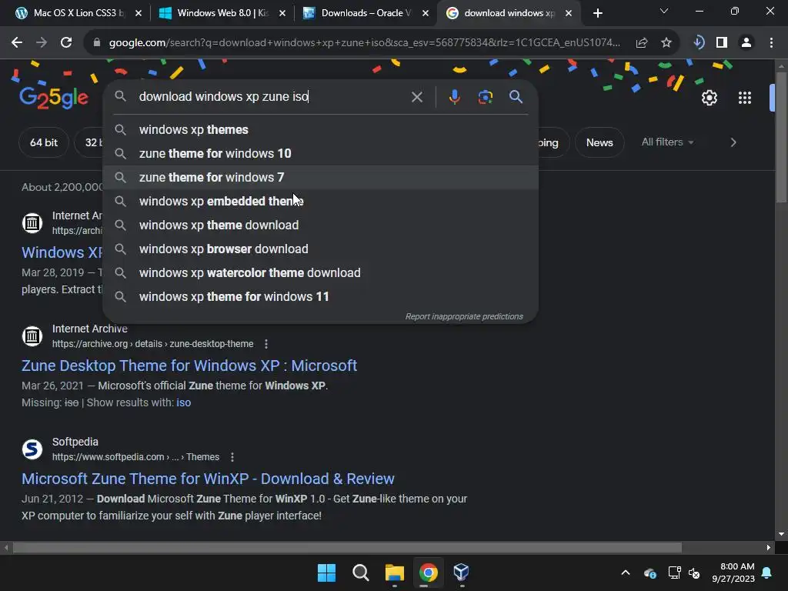The image size is (788, 591).
Task: Bookmark this tab with the star
Action: click(x=666, y=43)
